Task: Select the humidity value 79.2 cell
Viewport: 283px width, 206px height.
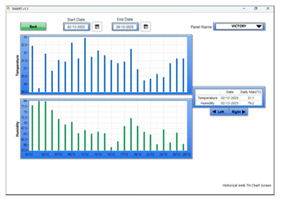Action: pos(251,103)
